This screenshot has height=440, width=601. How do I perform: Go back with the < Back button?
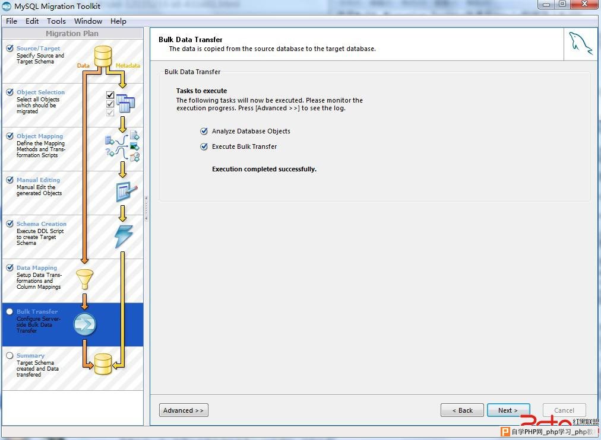462,410
